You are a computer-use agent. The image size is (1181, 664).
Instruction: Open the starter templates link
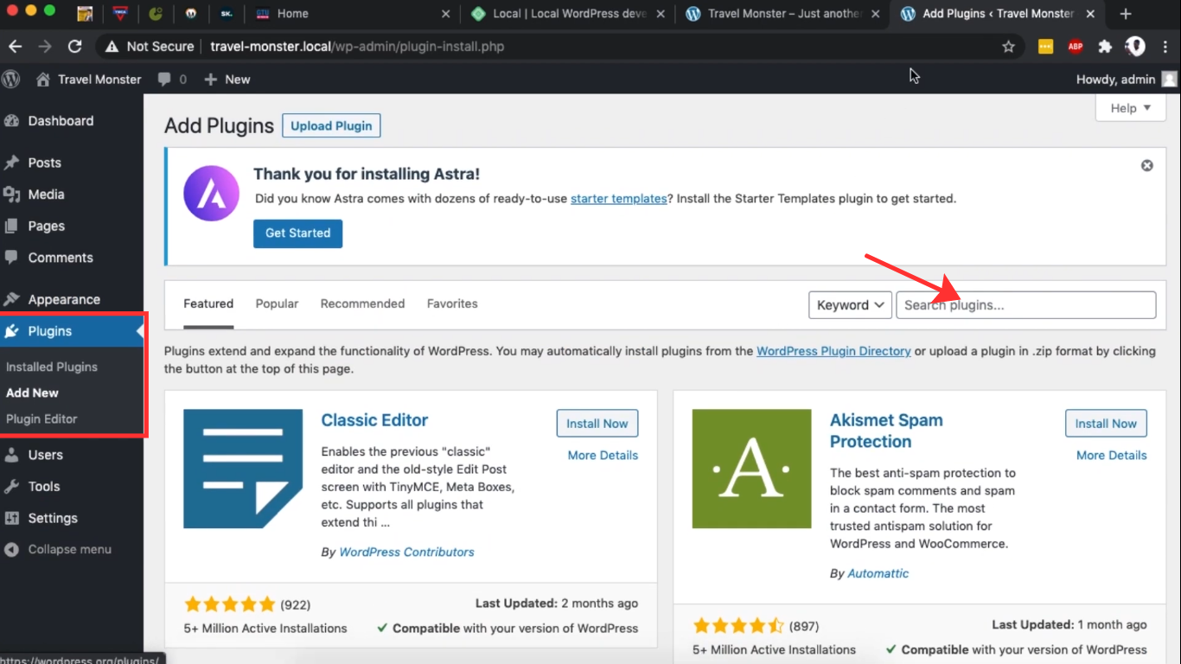[619, 198]
